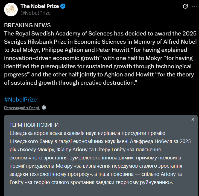Click the phrase 'creative destruction' in the post
199x196 pixels.
click(x=110, y=82)
